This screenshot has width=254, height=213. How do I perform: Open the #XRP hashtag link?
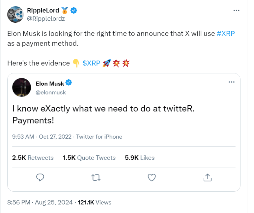pyautogui.click(x=226, y=34)
